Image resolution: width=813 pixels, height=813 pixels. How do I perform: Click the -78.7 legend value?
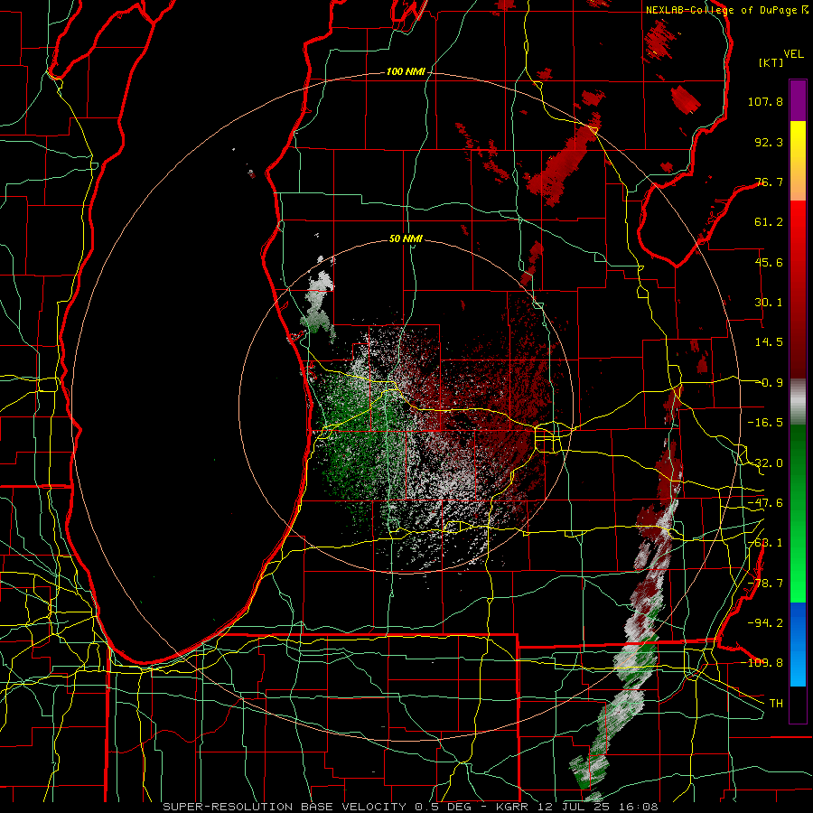765,584
